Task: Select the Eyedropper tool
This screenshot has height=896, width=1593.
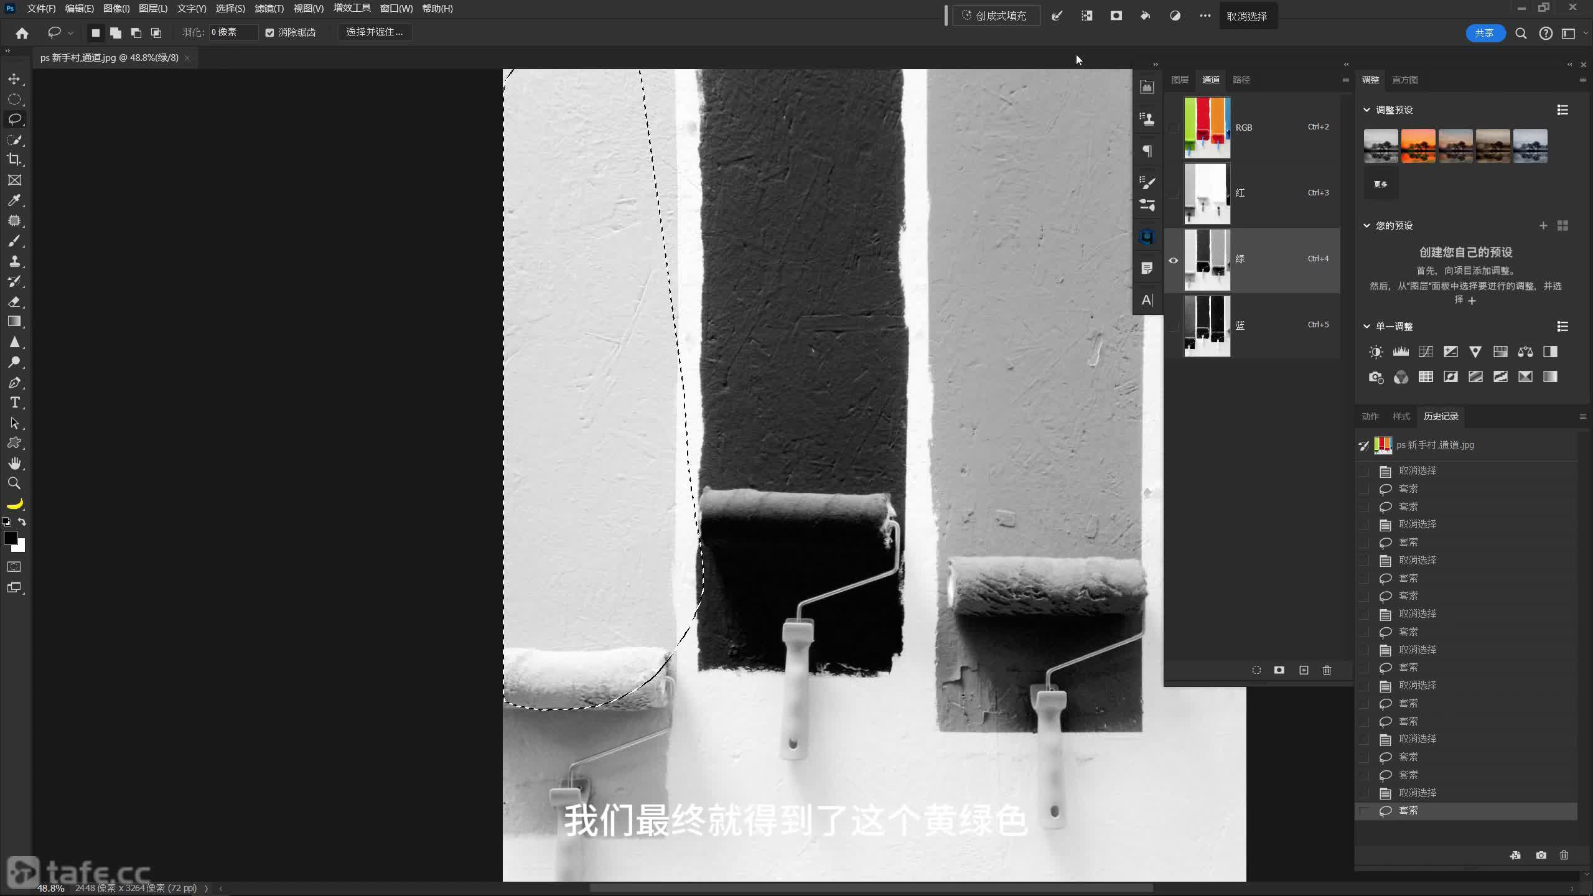Action: pyautogui.click(x=14, y=200)
